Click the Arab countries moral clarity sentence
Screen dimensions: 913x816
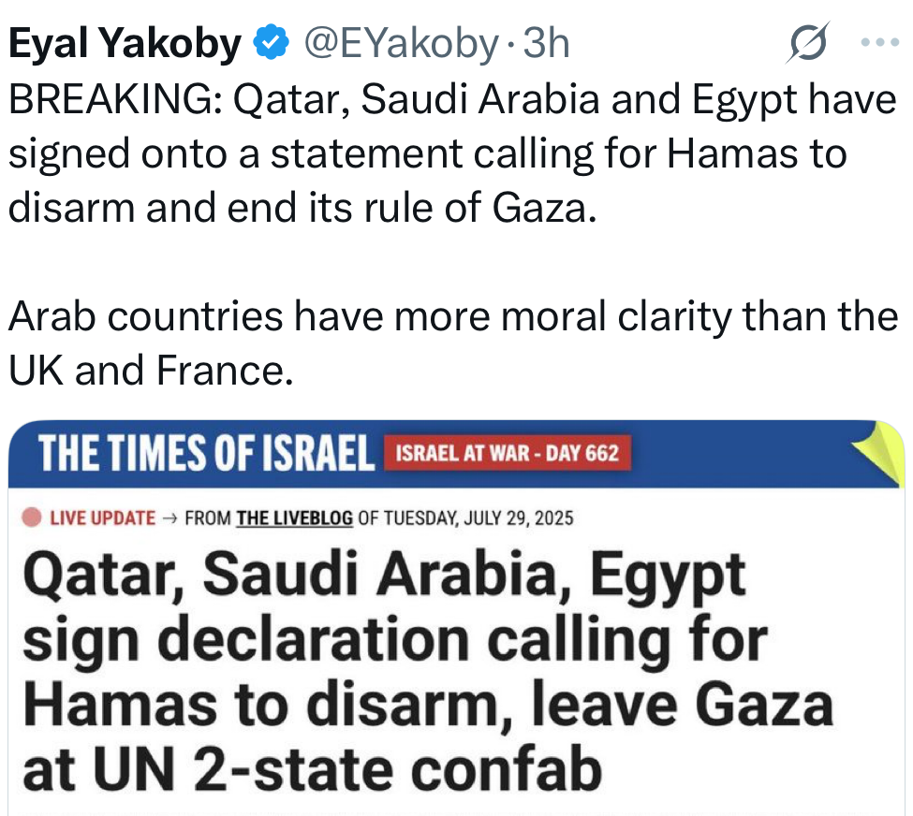(x=449, y=318)
